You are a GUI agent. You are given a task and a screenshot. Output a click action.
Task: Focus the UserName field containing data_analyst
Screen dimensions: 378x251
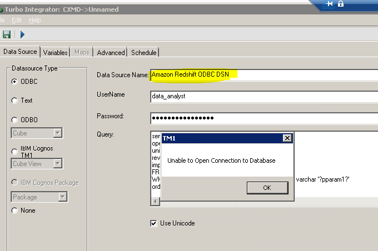[x=264, y=97]
